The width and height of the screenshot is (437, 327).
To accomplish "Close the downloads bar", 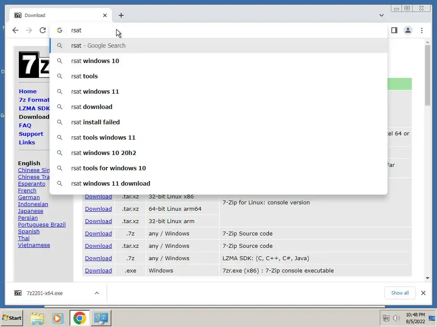I will [x=423, y=293].
